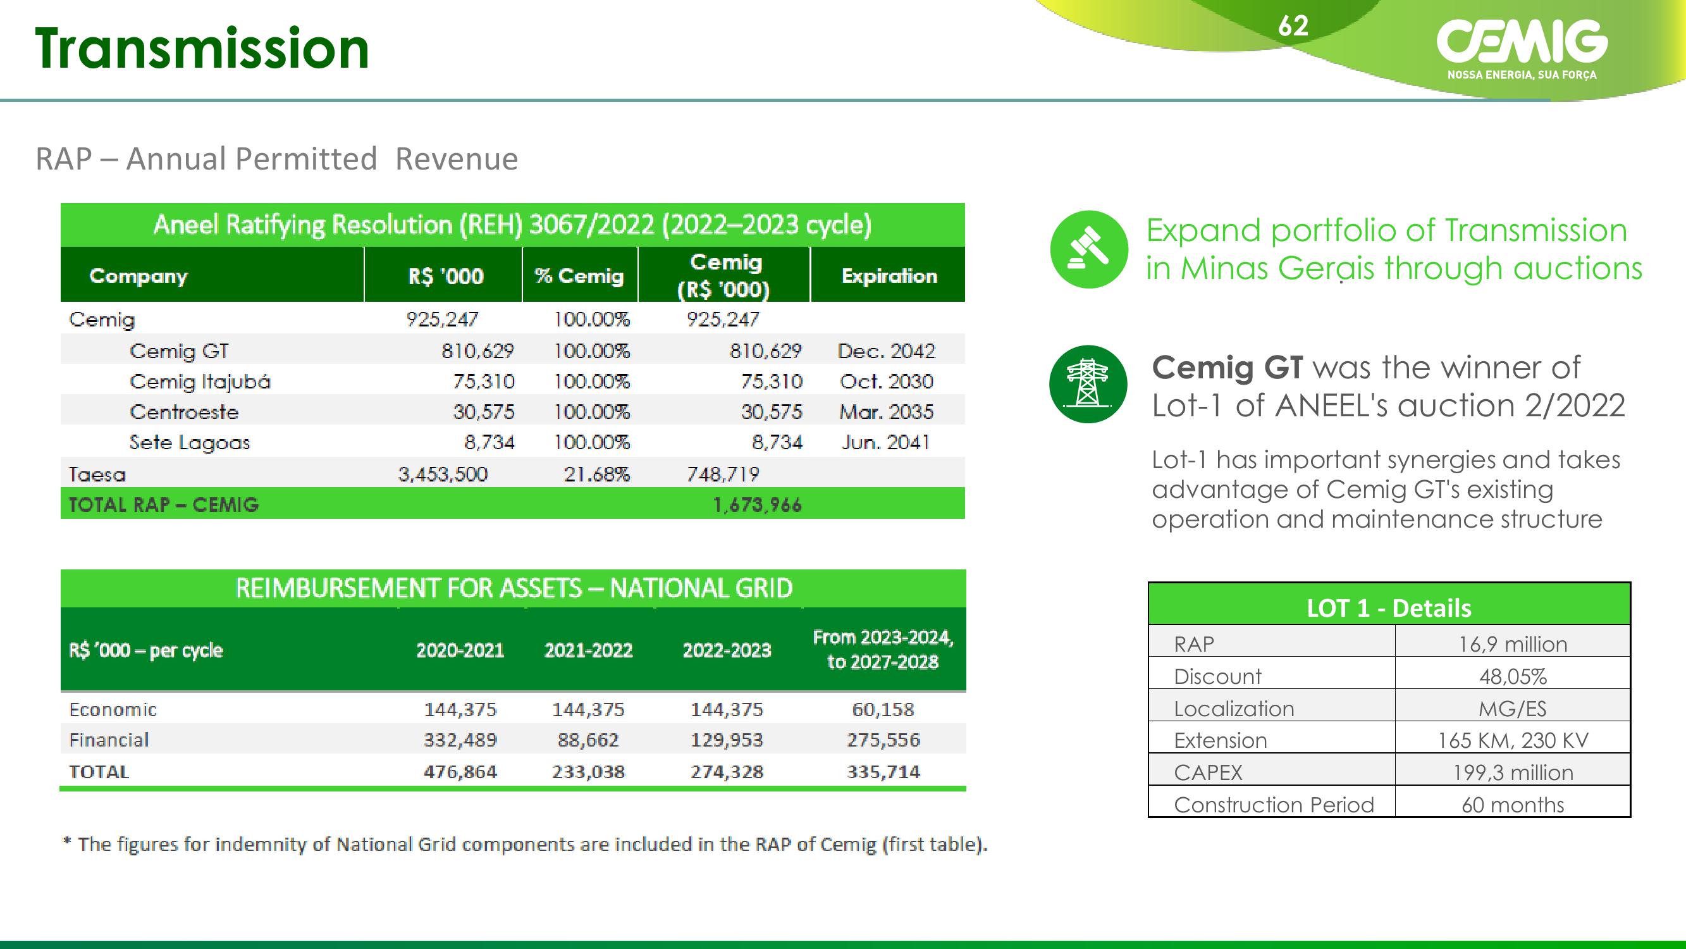The width and height of the screenshot is (1686, 949).
Task: Click the Cemig GT value 810,629 in R$ '000 column
Action: [477, 351]
